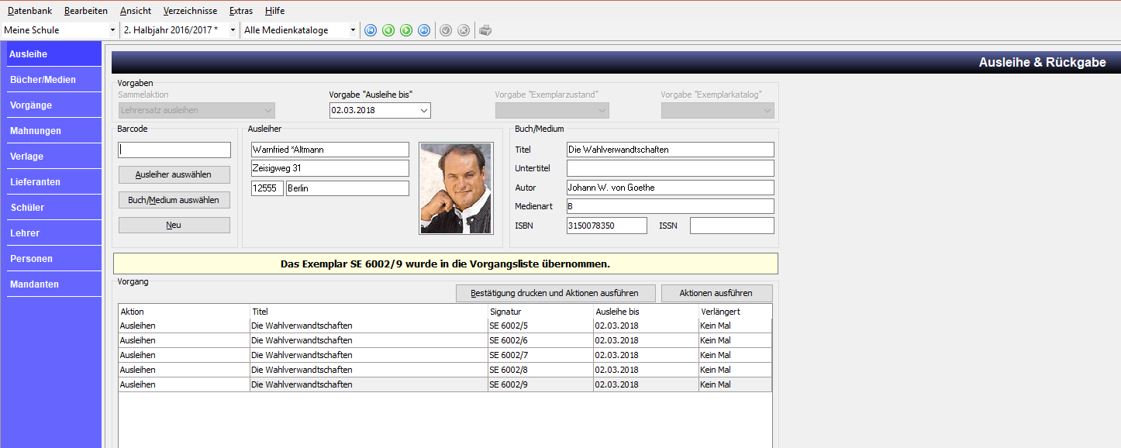Jump to the last record icon

click(x=424, y=30)
